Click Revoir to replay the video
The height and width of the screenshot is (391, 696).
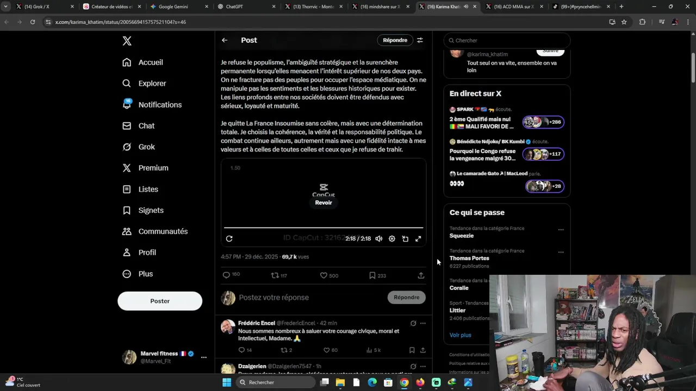[x=324, y=203]
